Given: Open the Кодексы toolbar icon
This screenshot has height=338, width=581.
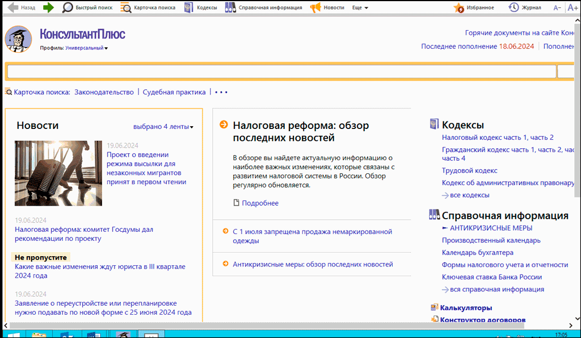Looking at the screenshot, I should coord(188,7).
